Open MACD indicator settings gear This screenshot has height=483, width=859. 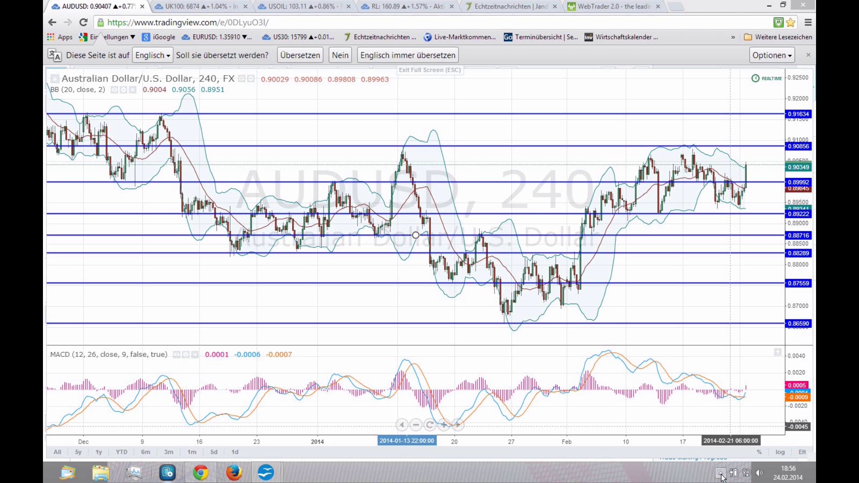click(x=186, y=355)
